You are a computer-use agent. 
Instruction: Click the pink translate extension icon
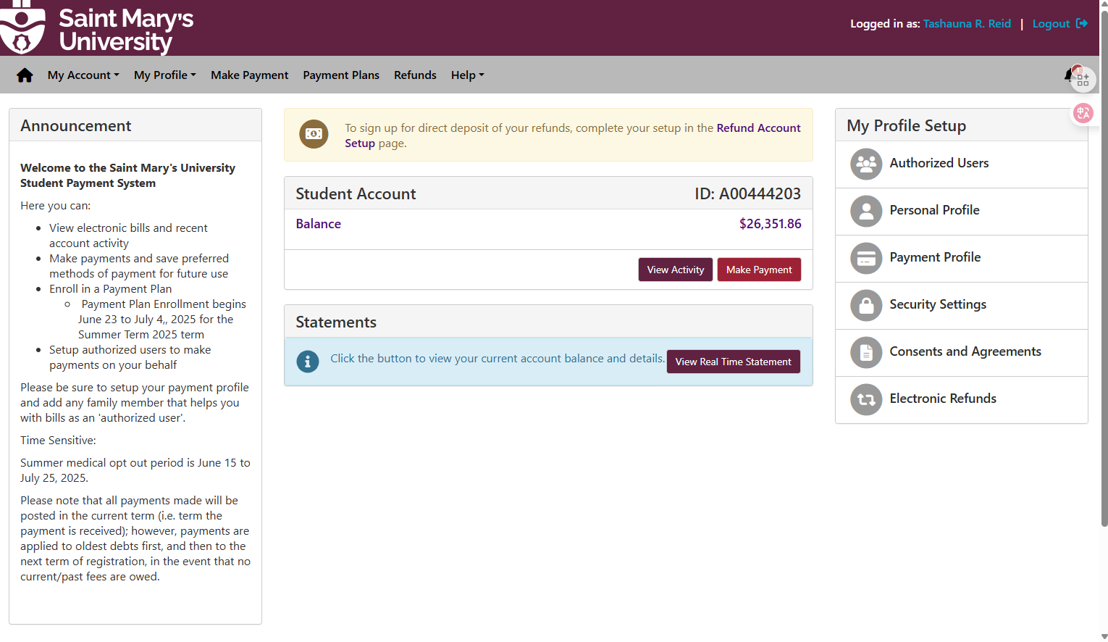tap(1083, 113)
